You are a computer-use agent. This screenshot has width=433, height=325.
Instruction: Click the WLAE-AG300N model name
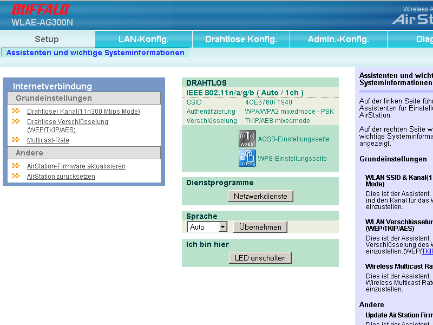point(42,22)
